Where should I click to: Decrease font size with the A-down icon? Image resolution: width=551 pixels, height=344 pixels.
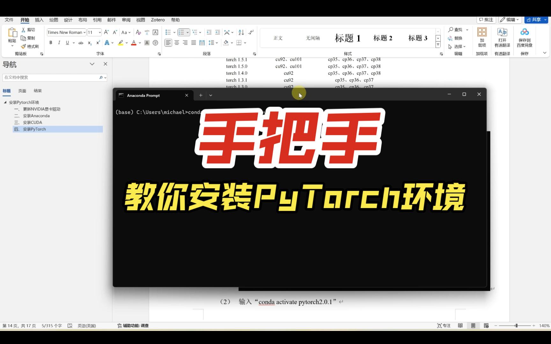(115, 32)
